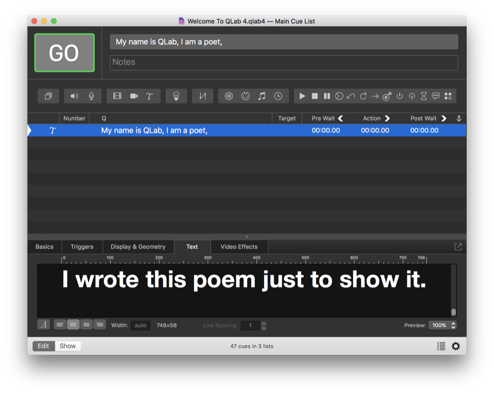Click the Notes text field
494x394 pixels.
tap(284, 62)
